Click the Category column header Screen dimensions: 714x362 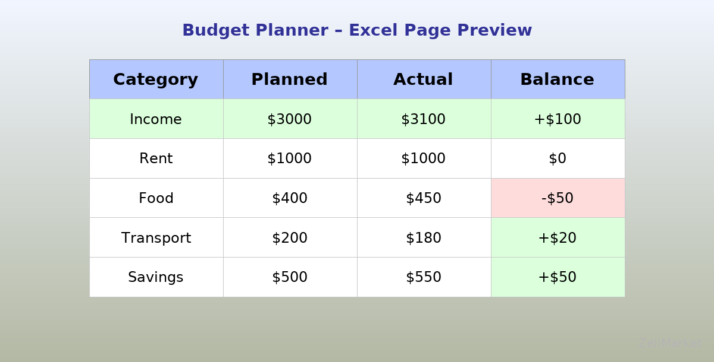tap(156, 80)
